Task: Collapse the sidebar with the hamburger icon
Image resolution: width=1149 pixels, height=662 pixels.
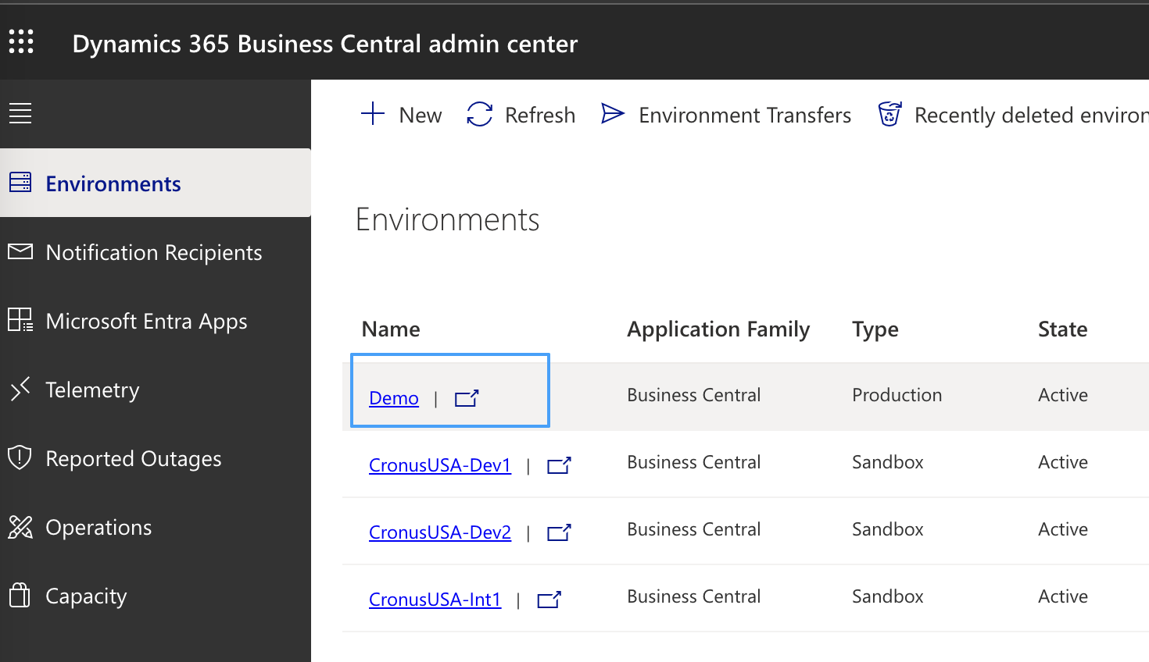Action: click(20, 112)
